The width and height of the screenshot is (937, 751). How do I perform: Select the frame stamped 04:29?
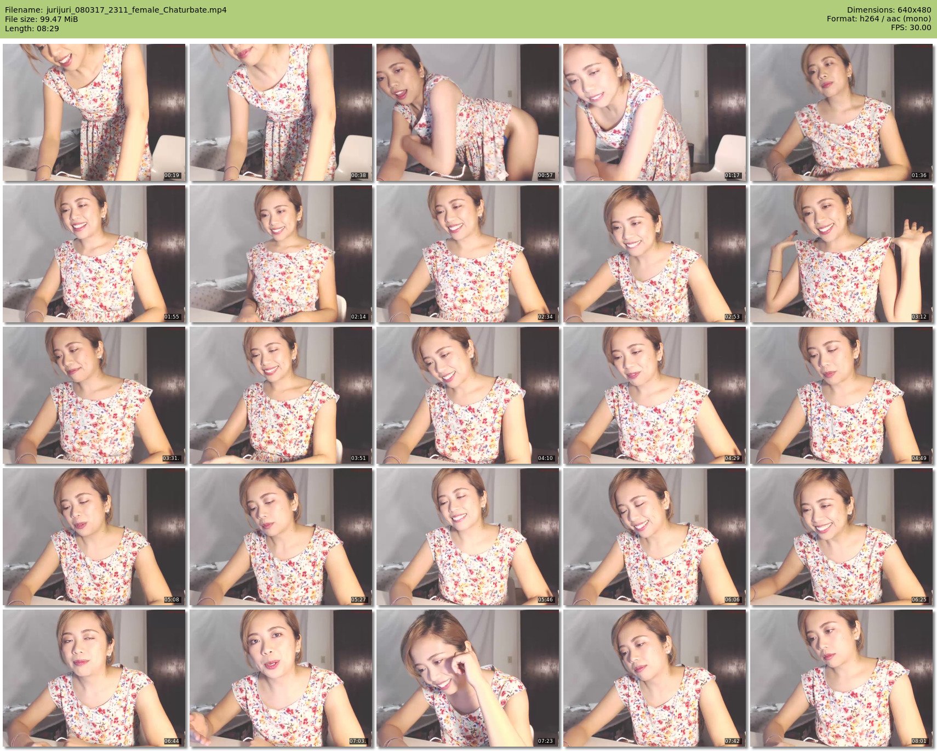[655, 395]
